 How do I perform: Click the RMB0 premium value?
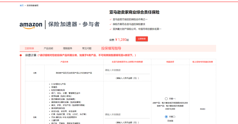click(x=203, y=109)
